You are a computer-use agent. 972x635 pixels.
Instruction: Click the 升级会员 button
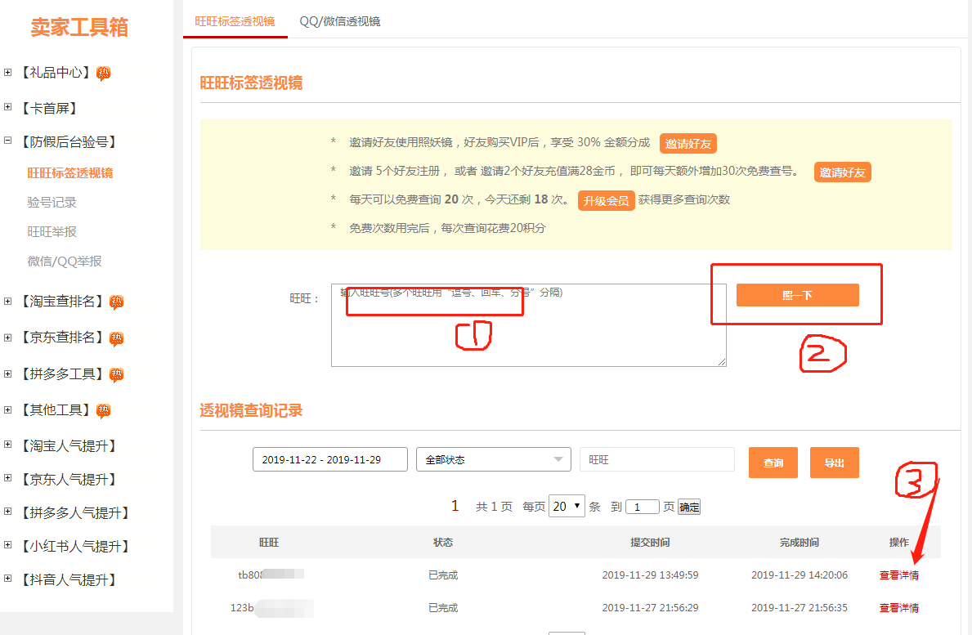607,201
